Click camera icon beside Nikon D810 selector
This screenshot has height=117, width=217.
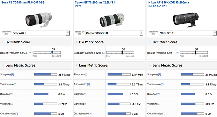(x=153, y=34)
